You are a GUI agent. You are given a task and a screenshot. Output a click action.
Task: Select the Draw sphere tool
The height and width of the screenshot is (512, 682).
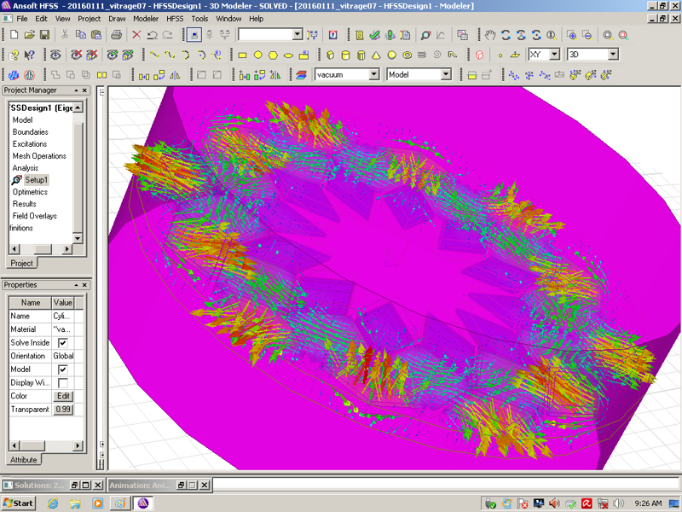tap(391, 55)
